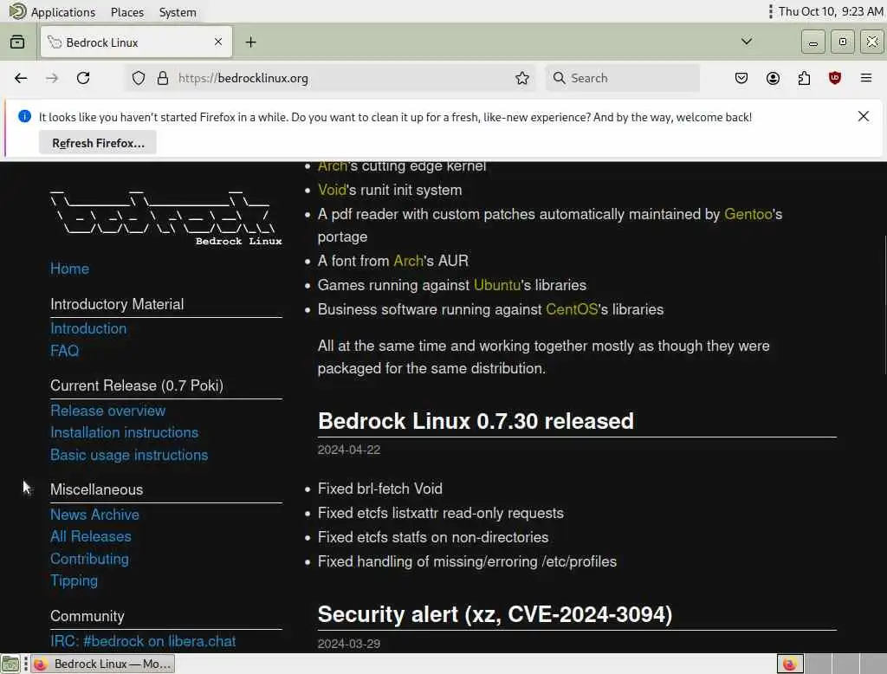Click the Void link in runit line
This screenshot has width=887, height=674.
click(332, 190)
